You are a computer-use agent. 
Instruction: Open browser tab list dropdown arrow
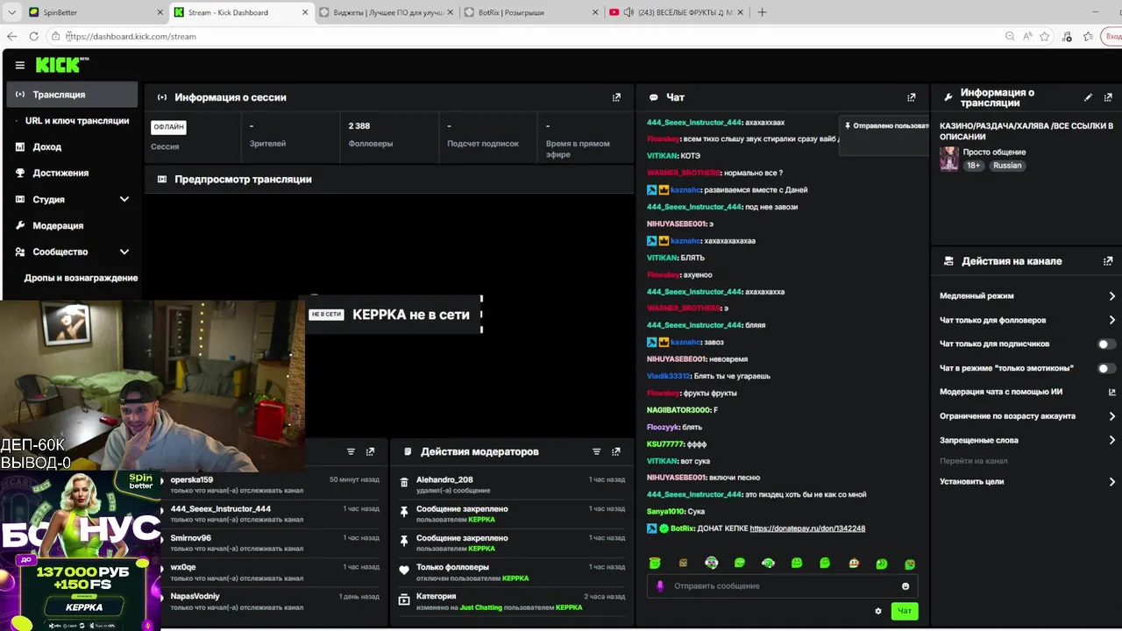[x=11, y=12]
